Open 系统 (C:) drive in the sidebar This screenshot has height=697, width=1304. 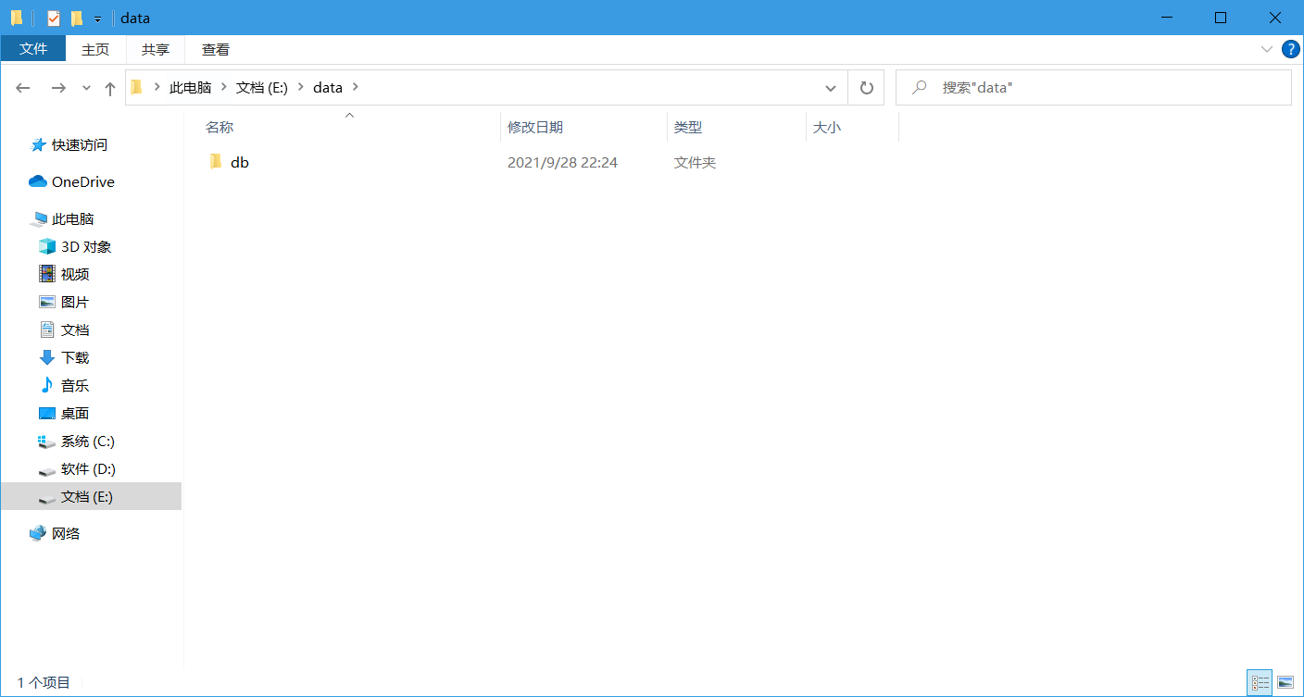tap(88, 441)
